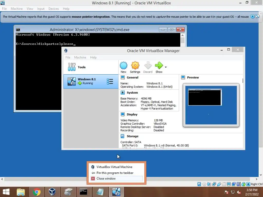This screenshot has width=263, height=197.
Task: Dismiss the mouse integration notification with blue X
Action: (252, 16)
